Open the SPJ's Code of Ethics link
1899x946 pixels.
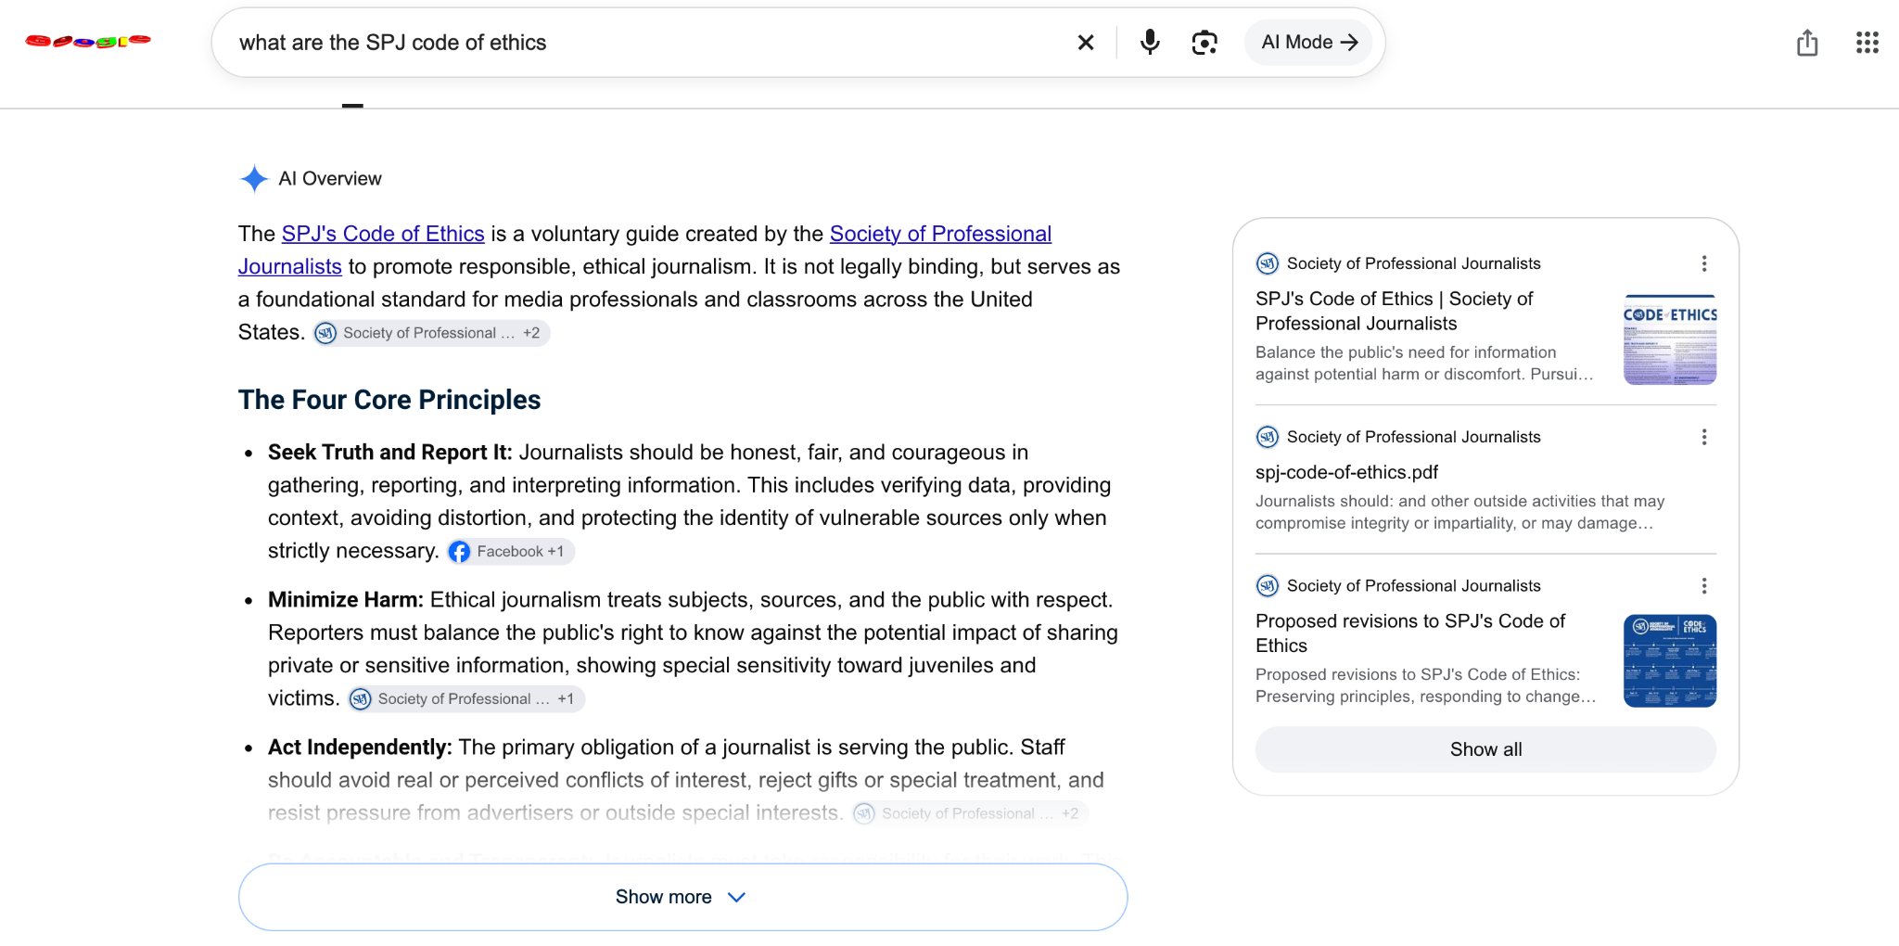383,234
